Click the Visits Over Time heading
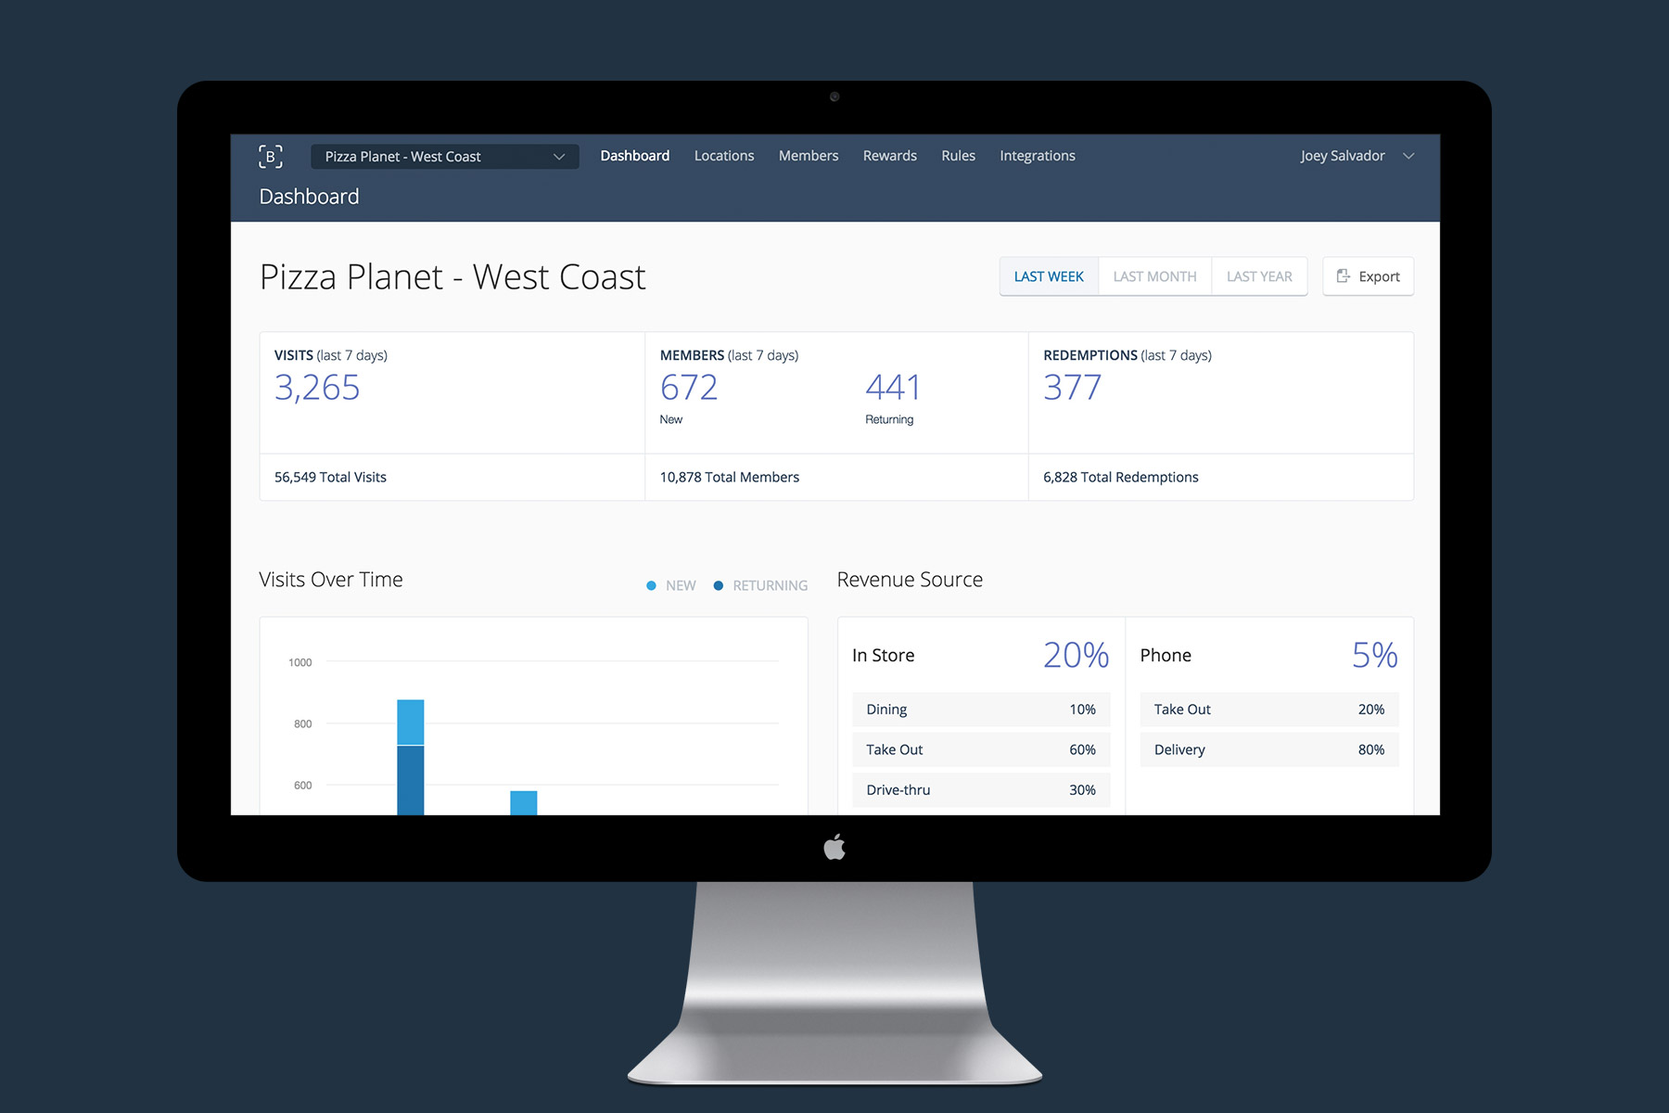 tap(331, 580)
